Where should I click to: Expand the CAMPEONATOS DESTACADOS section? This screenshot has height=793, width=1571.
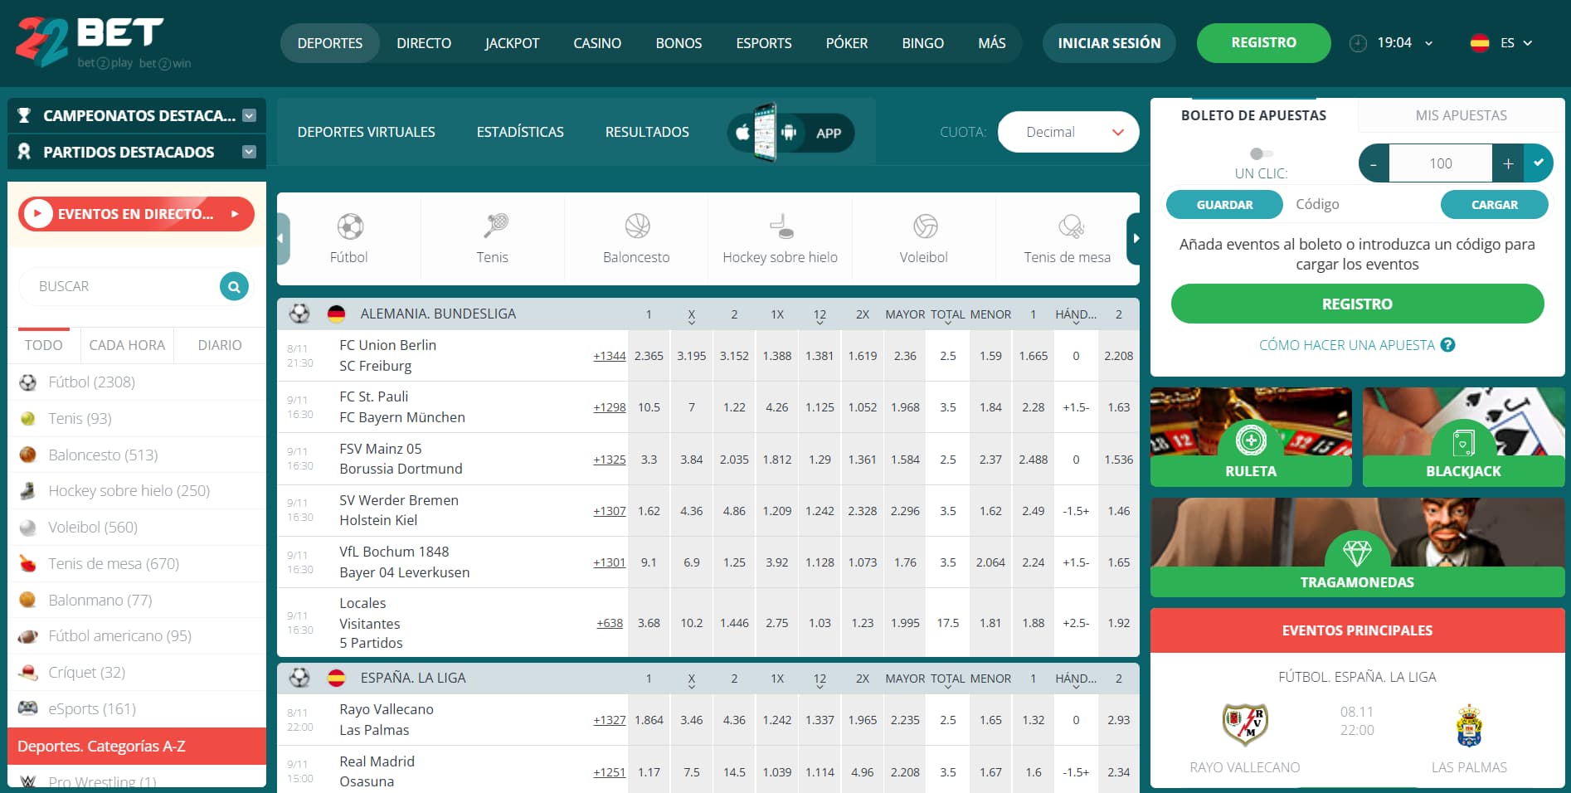click(248, 115)
